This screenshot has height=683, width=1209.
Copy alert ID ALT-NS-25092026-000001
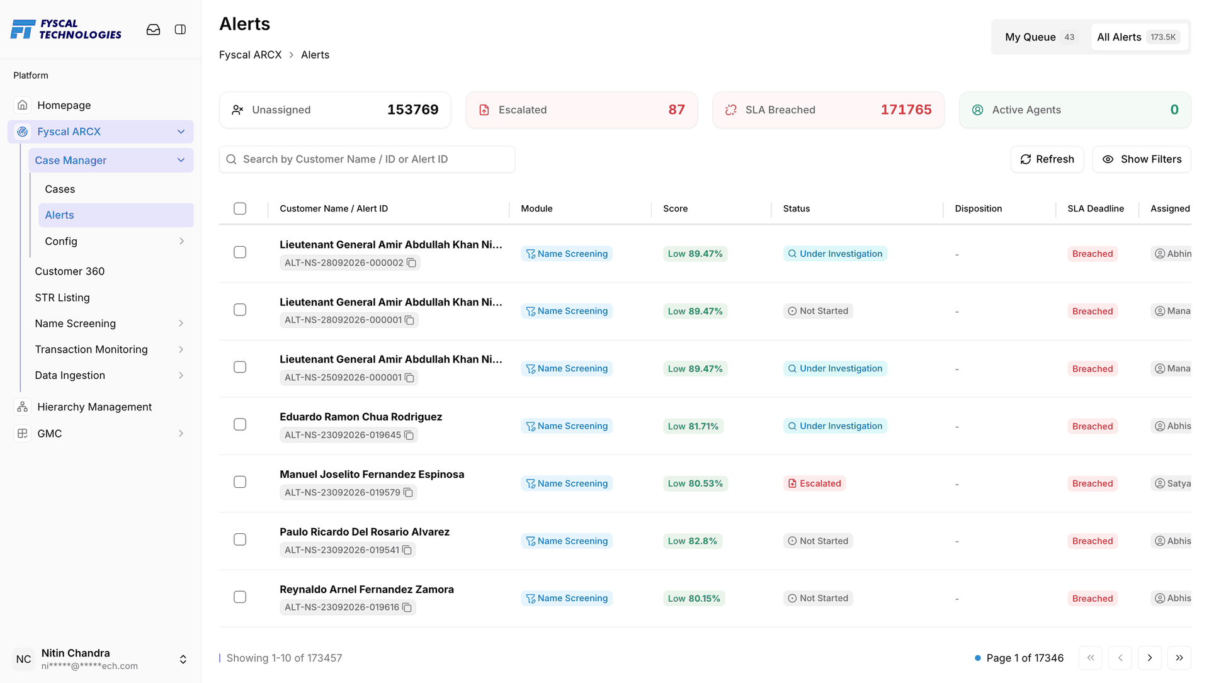[x=410, y=378]
